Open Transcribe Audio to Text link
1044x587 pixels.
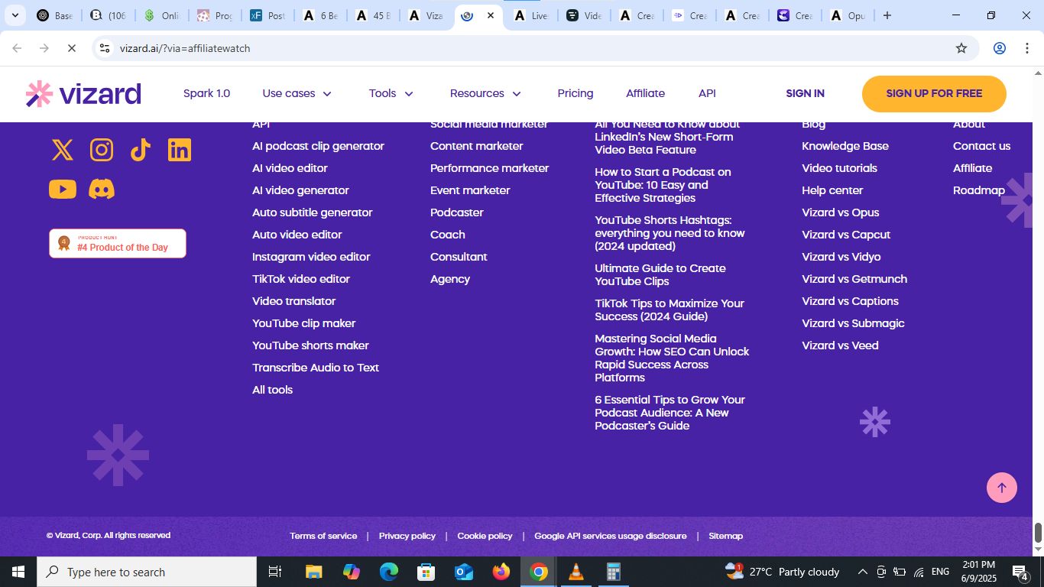(316, 368)
